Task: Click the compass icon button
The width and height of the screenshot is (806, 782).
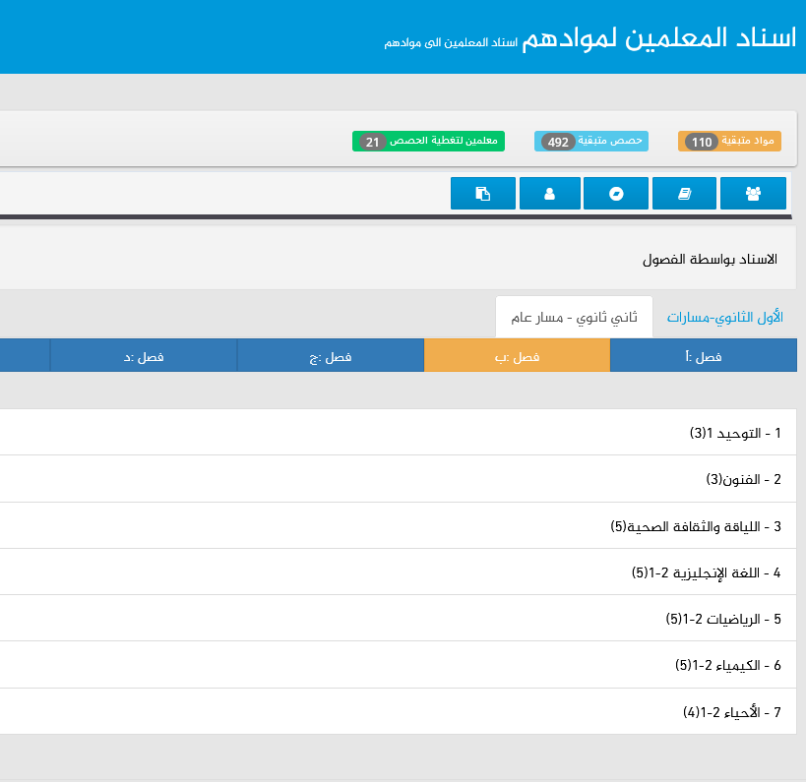Action: (x=615, y=194)
